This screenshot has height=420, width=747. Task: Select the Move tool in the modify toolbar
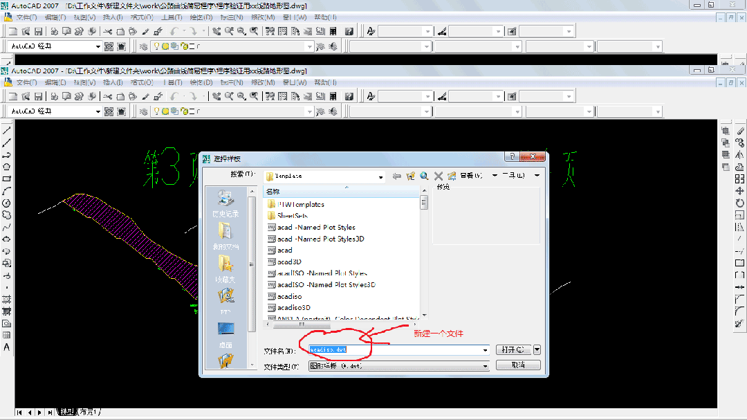point(739,191)
